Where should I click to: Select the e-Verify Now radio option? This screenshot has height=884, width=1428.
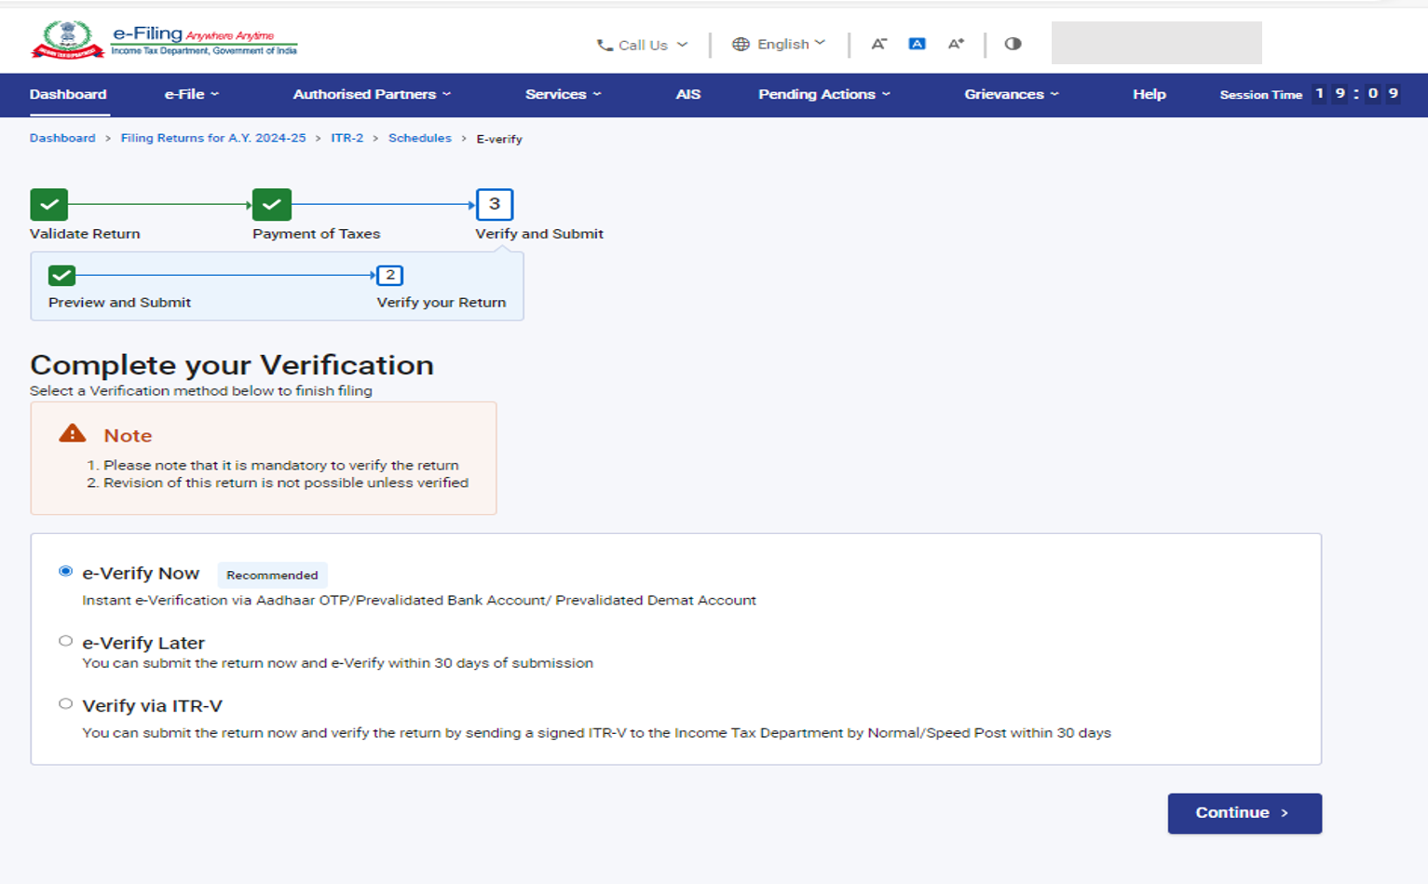tap(65, 572)
